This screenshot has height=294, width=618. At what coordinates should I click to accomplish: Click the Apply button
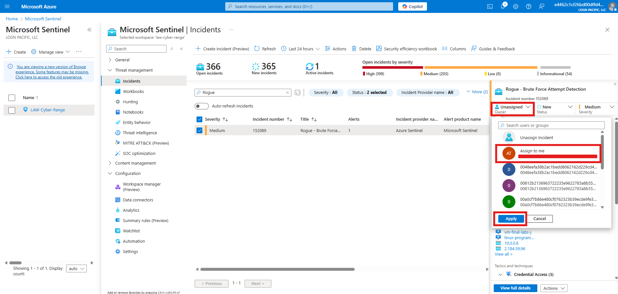(511, 219)
